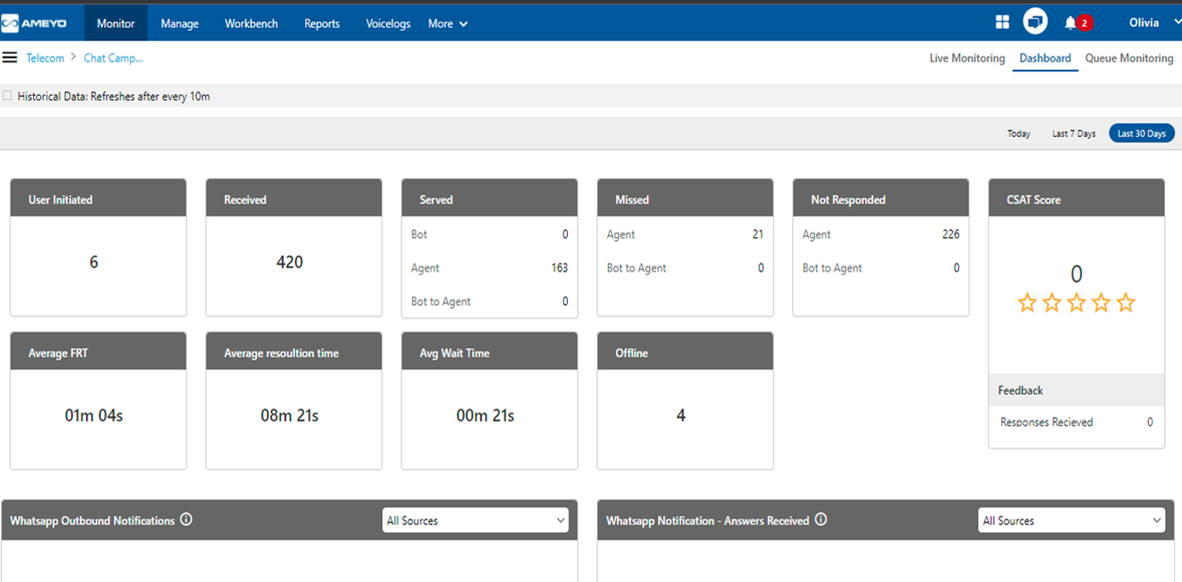This screenshot has width=1182, height=582.
Task: Open the apps grid icon
Action: (x=1003, y=23)
